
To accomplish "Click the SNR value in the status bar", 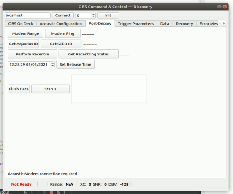I will click(106, 184).
